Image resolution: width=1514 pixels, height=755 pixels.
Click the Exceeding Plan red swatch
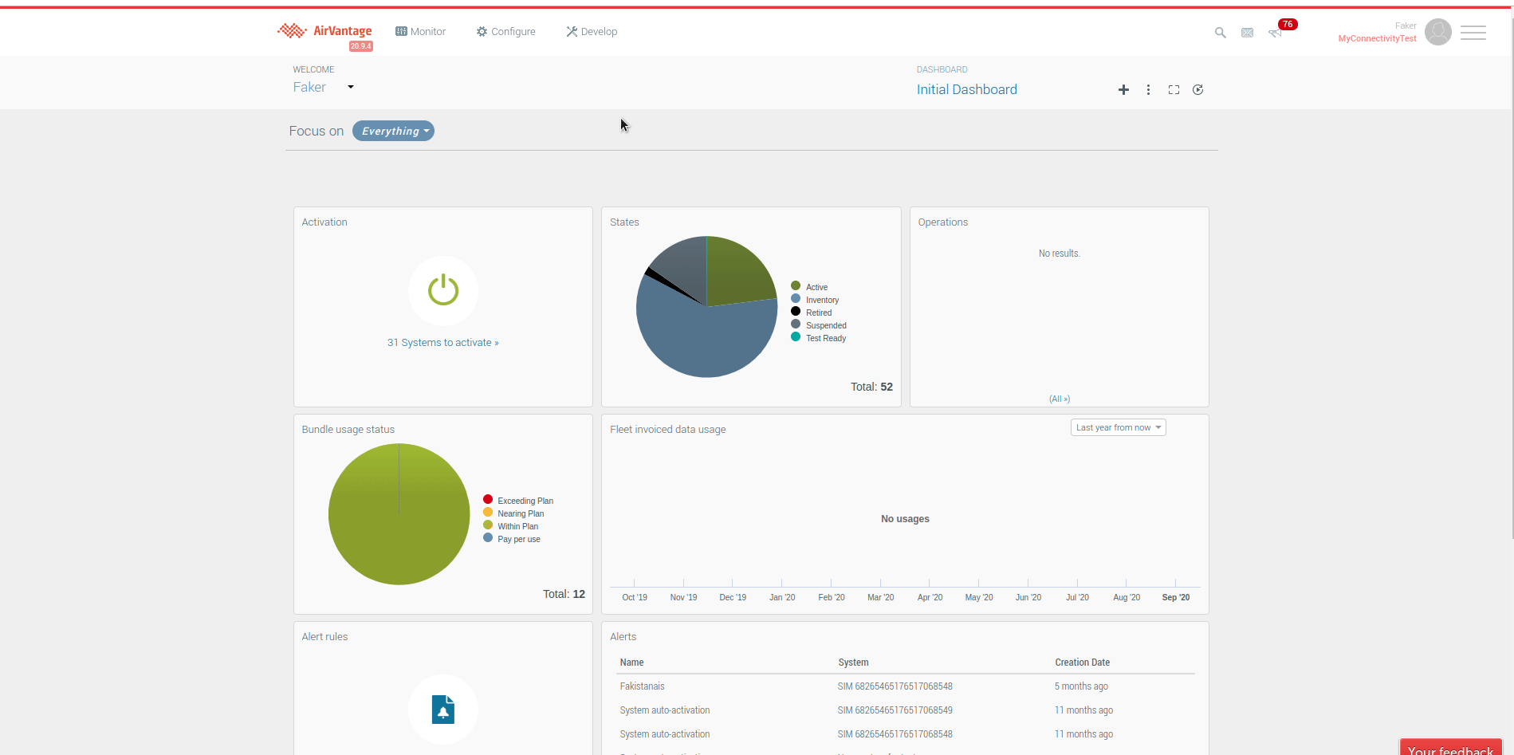488,500
